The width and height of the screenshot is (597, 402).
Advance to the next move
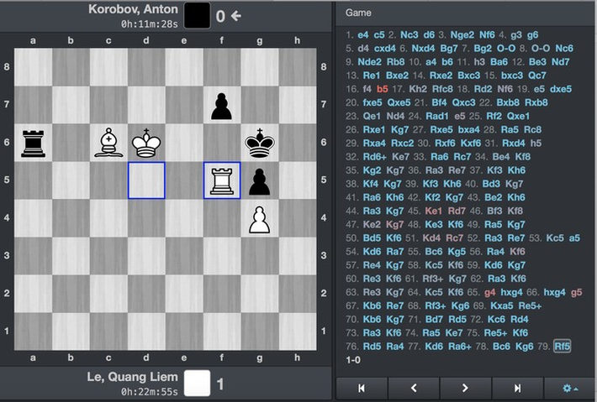point(465,388)
